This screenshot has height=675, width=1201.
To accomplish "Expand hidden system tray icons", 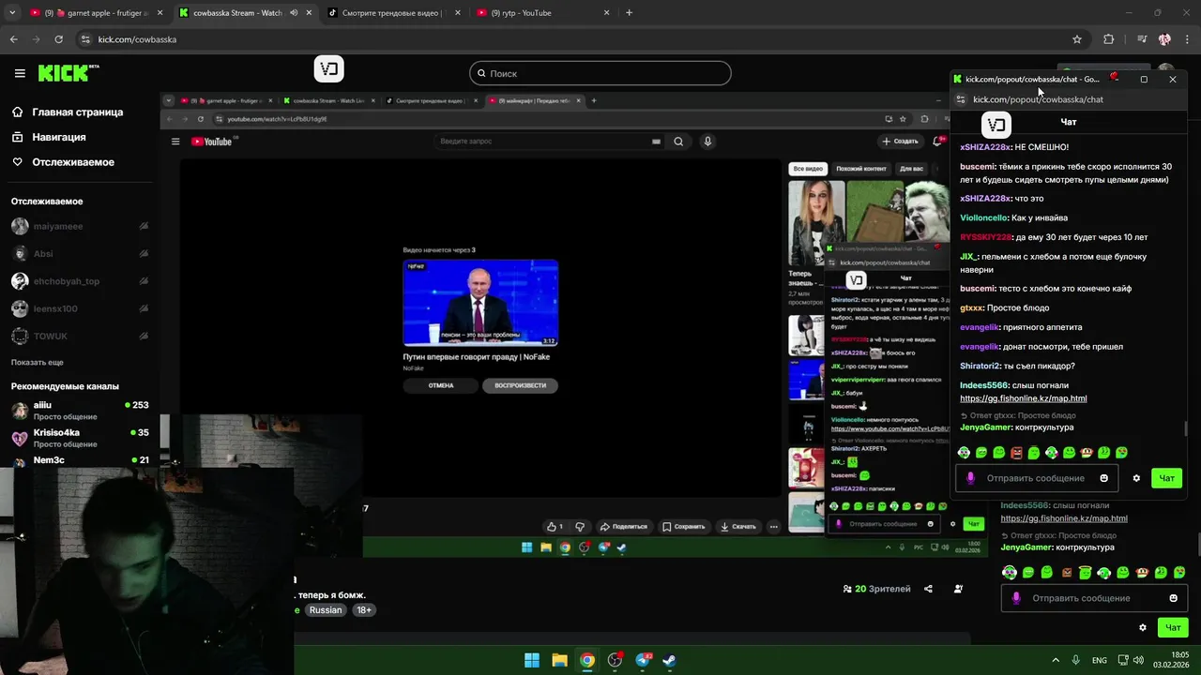I will [x=1055, y=660].
